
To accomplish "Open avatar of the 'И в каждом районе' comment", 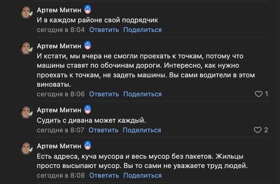I will click(x=27, y=14).
